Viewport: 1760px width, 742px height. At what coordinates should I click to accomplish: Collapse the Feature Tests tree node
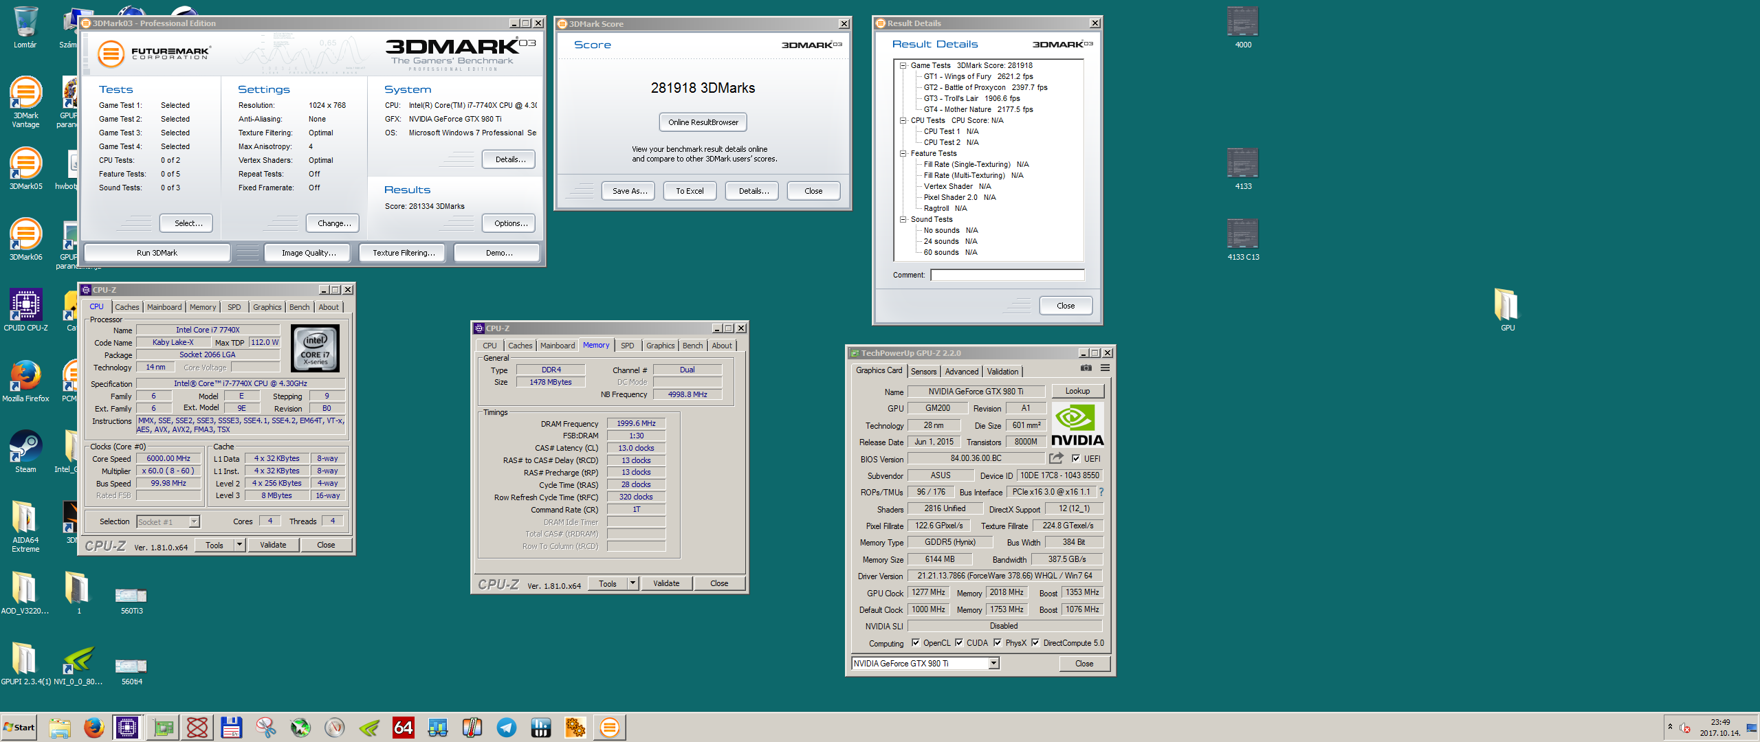click(903, 154)
